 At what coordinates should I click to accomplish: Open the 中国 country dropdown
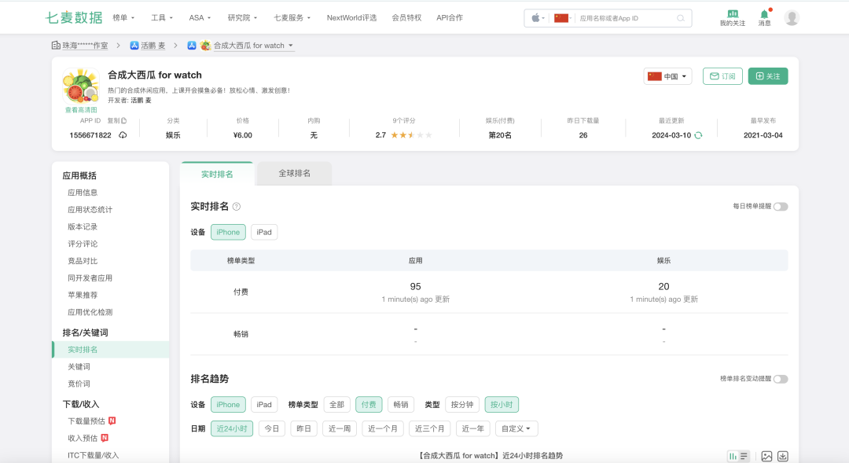(x=667, y=76)
